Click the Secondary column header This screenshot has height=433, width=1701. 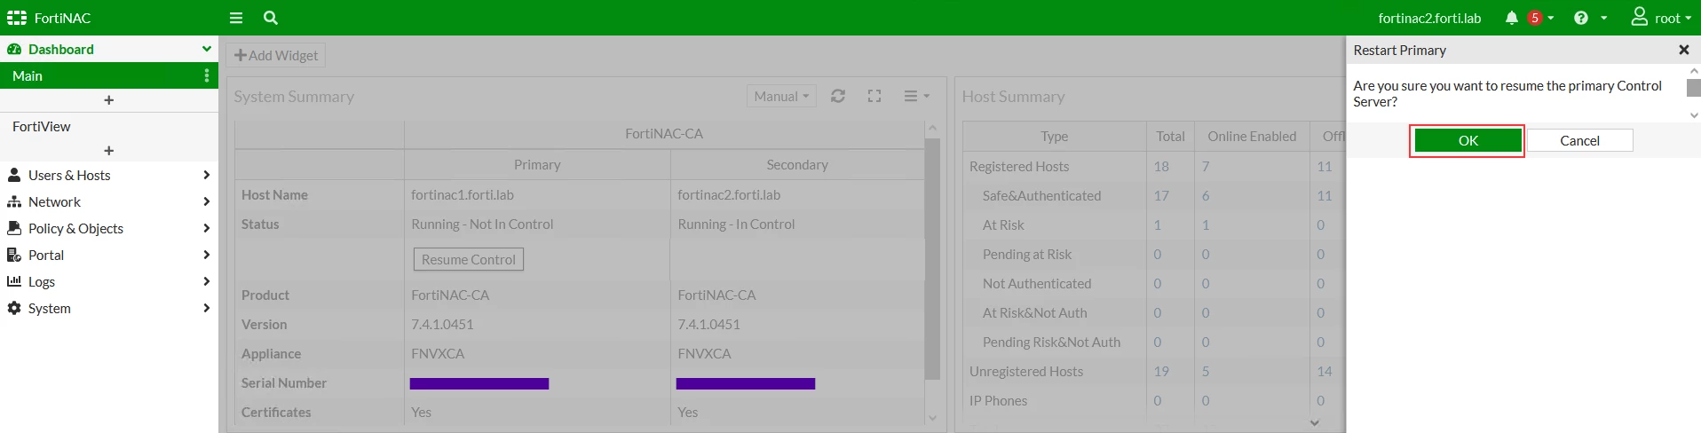tap(797, 164)
